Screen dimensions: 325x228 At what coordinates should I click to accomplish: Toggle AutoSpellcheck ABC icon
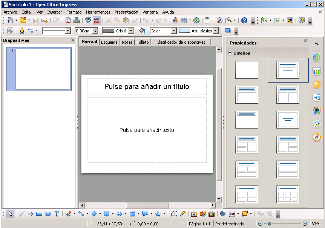tap(97, 20)
